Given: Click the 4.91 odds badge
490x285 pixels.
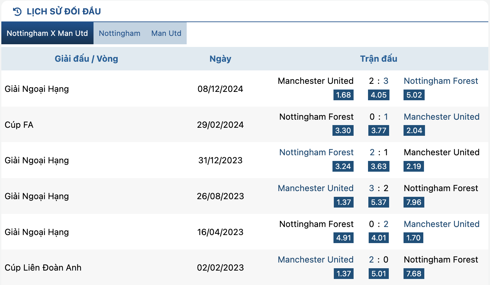Looking at the screenshot, I should click(x=344, y=238).
